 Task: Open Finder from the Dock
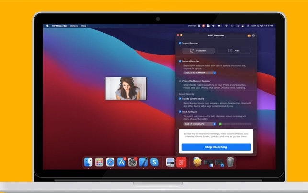pyautogui.click(x=88, y=162)
